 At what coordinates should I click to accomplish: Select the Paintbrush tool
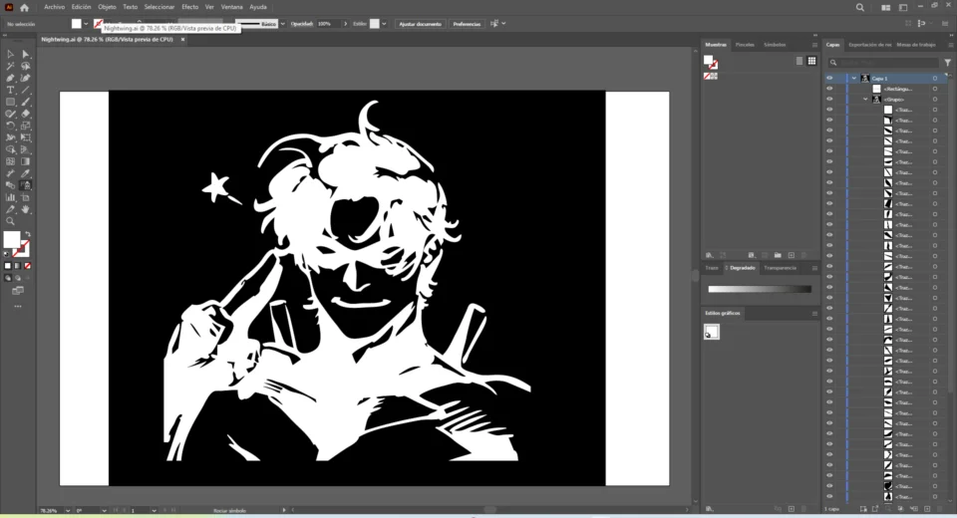click(26, 102)
